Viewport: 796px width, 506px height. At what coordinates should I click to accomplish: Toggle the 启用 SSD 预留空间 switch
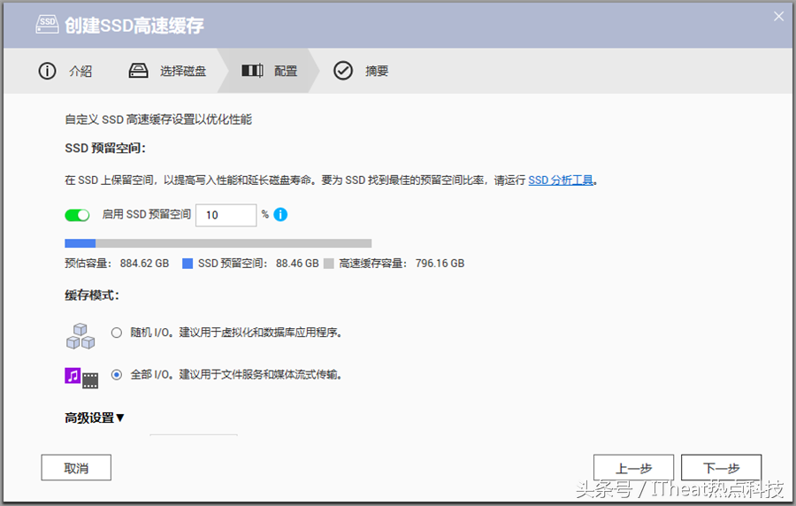(77, 215)
